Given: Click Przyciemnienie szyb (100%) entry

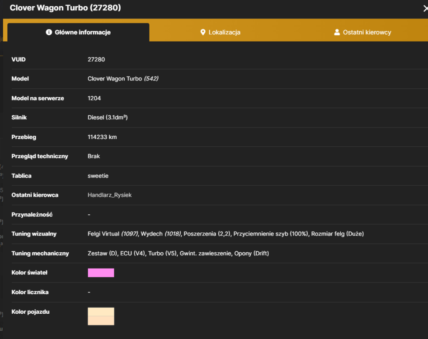Looking at the screenshot, I should [x=271, y=234].
